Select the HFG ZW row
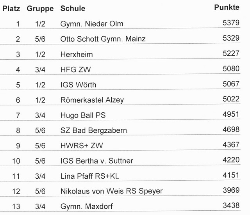Image resolution: width=250 pixels, height=215 pixels. [x=120, y=69]
